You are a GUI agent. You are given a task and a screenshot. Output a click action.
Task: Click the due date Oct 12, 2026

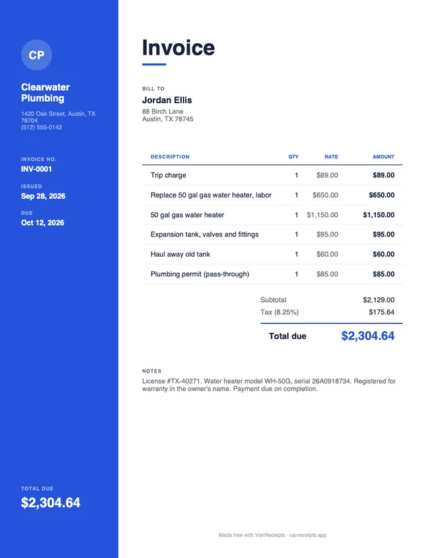42,223
